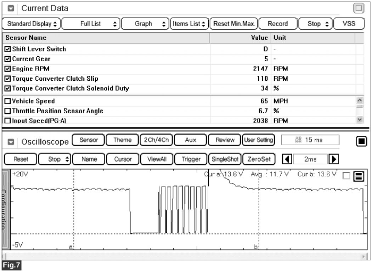372x271 pixels.
Task: Click the 2Ch/4Ch channel mode button
Action: click(x=156, y=140)
